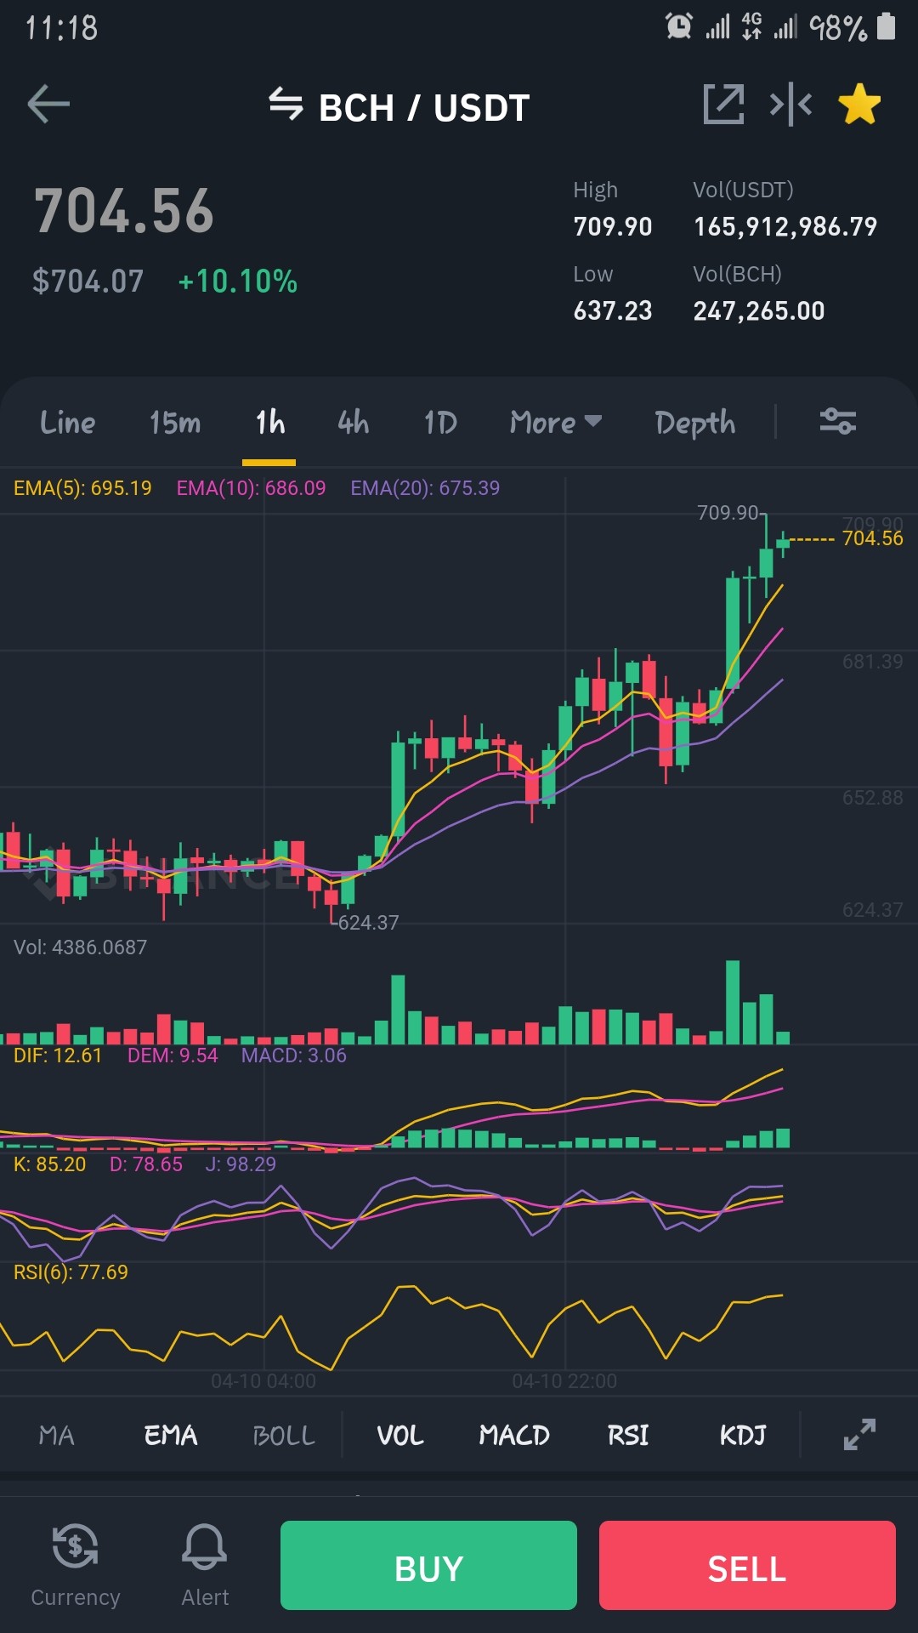This screenshot has width=918, height=1633.
Task: Toggle the MA indicator
Action: tap(57, 1436)
